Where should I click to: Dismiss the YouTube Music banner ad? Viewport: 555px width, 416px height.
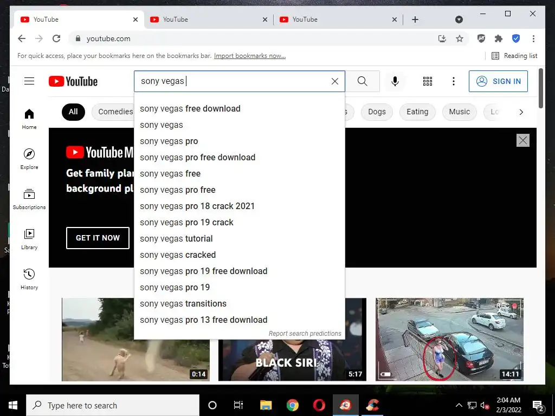click(x=523, y=140)
